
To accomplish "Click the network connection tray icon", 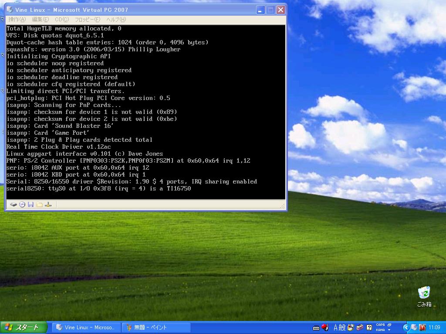I will click(414, 327).
